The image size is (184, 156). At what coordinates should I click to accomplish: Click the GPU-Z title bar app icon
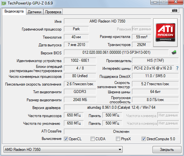point(4,3)
